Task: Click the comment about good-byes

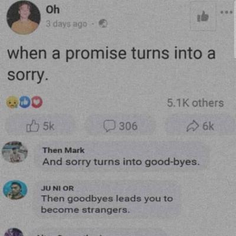Action: 121,162
